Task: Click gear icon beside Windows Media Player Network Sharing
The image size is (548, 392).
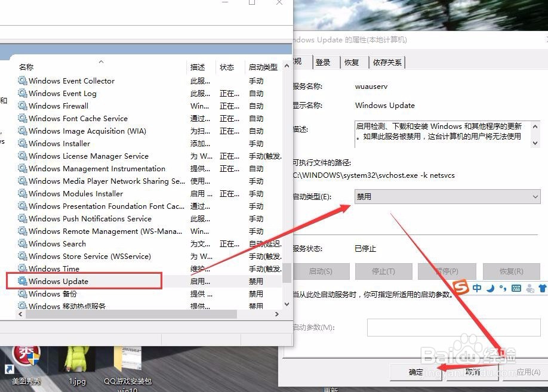Action: click(23, 181)
